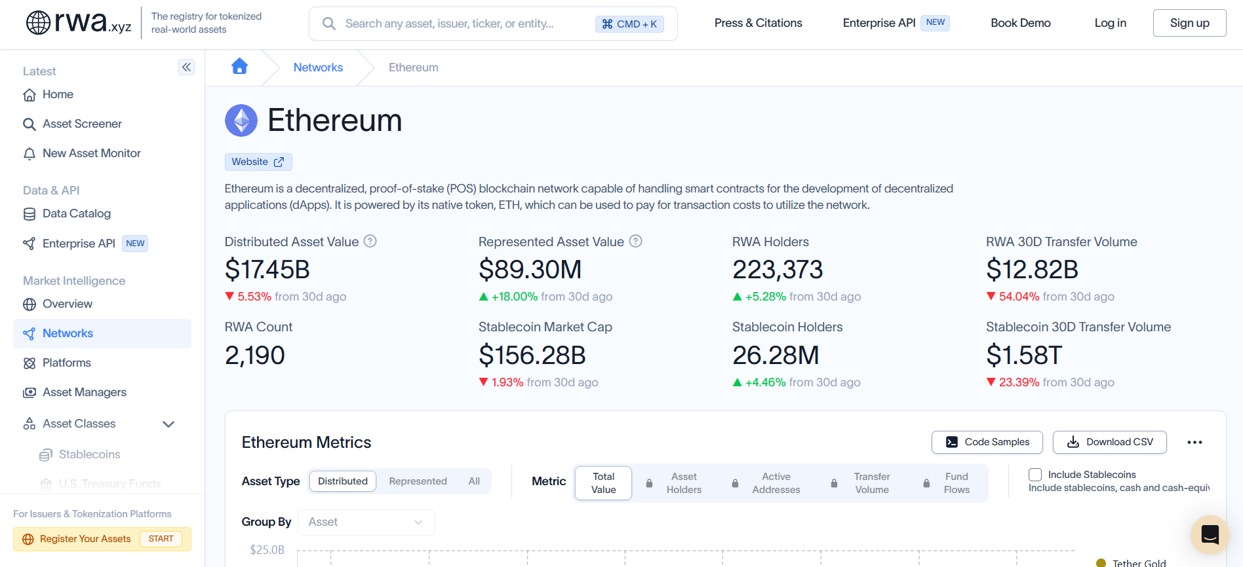Select Represented asset type

coord(418,481)
